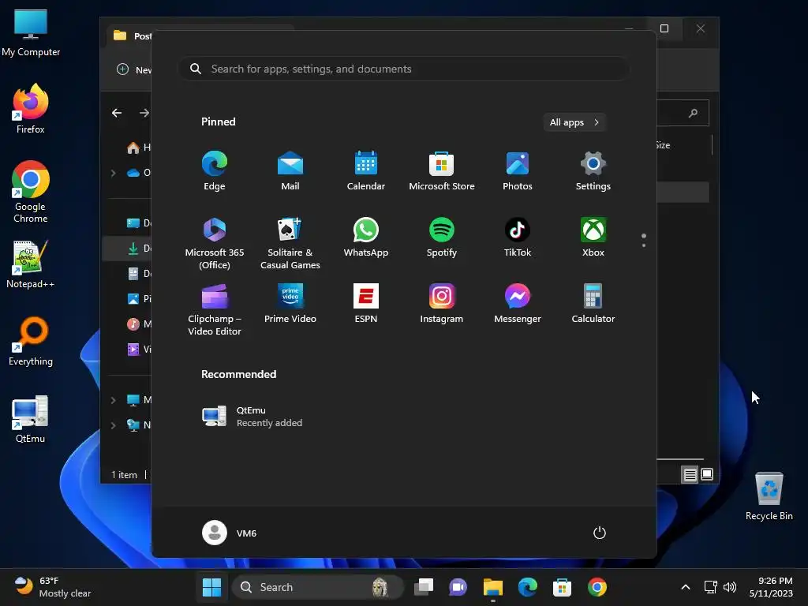Show All apps list
Screen dimensions: 808x606
coord(574,122)
